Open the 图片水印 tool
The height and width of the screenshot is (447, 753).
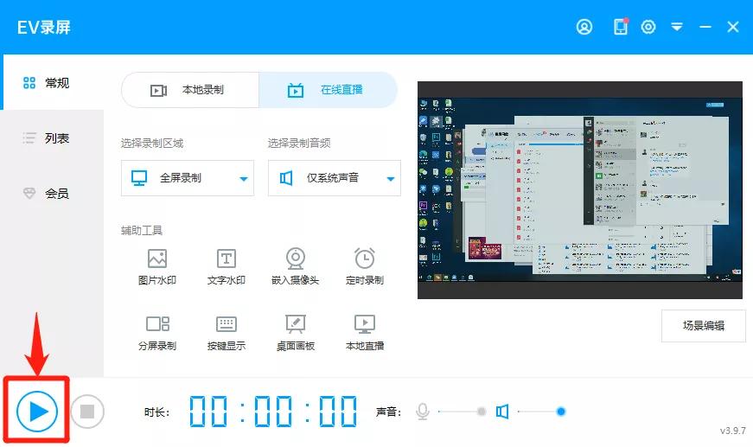click(x=157, y=267)
